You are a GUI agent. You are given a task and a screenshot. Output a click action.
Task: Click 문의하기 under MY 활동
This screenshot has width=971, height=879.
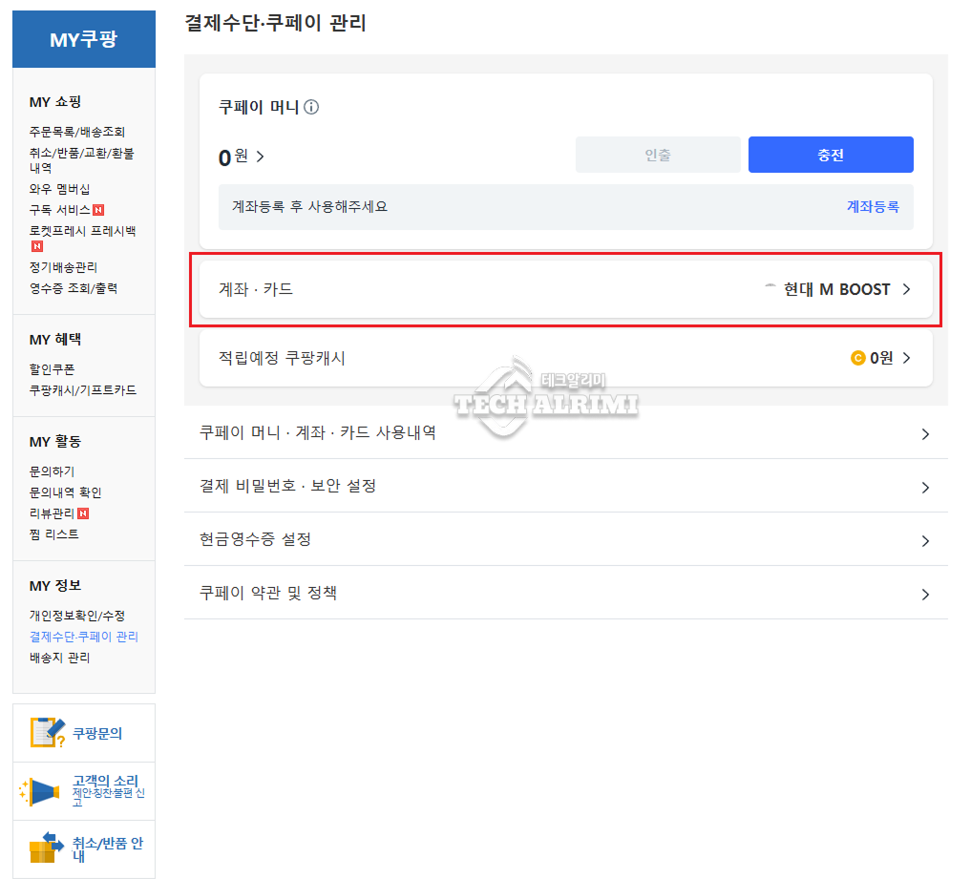(52, 471)
